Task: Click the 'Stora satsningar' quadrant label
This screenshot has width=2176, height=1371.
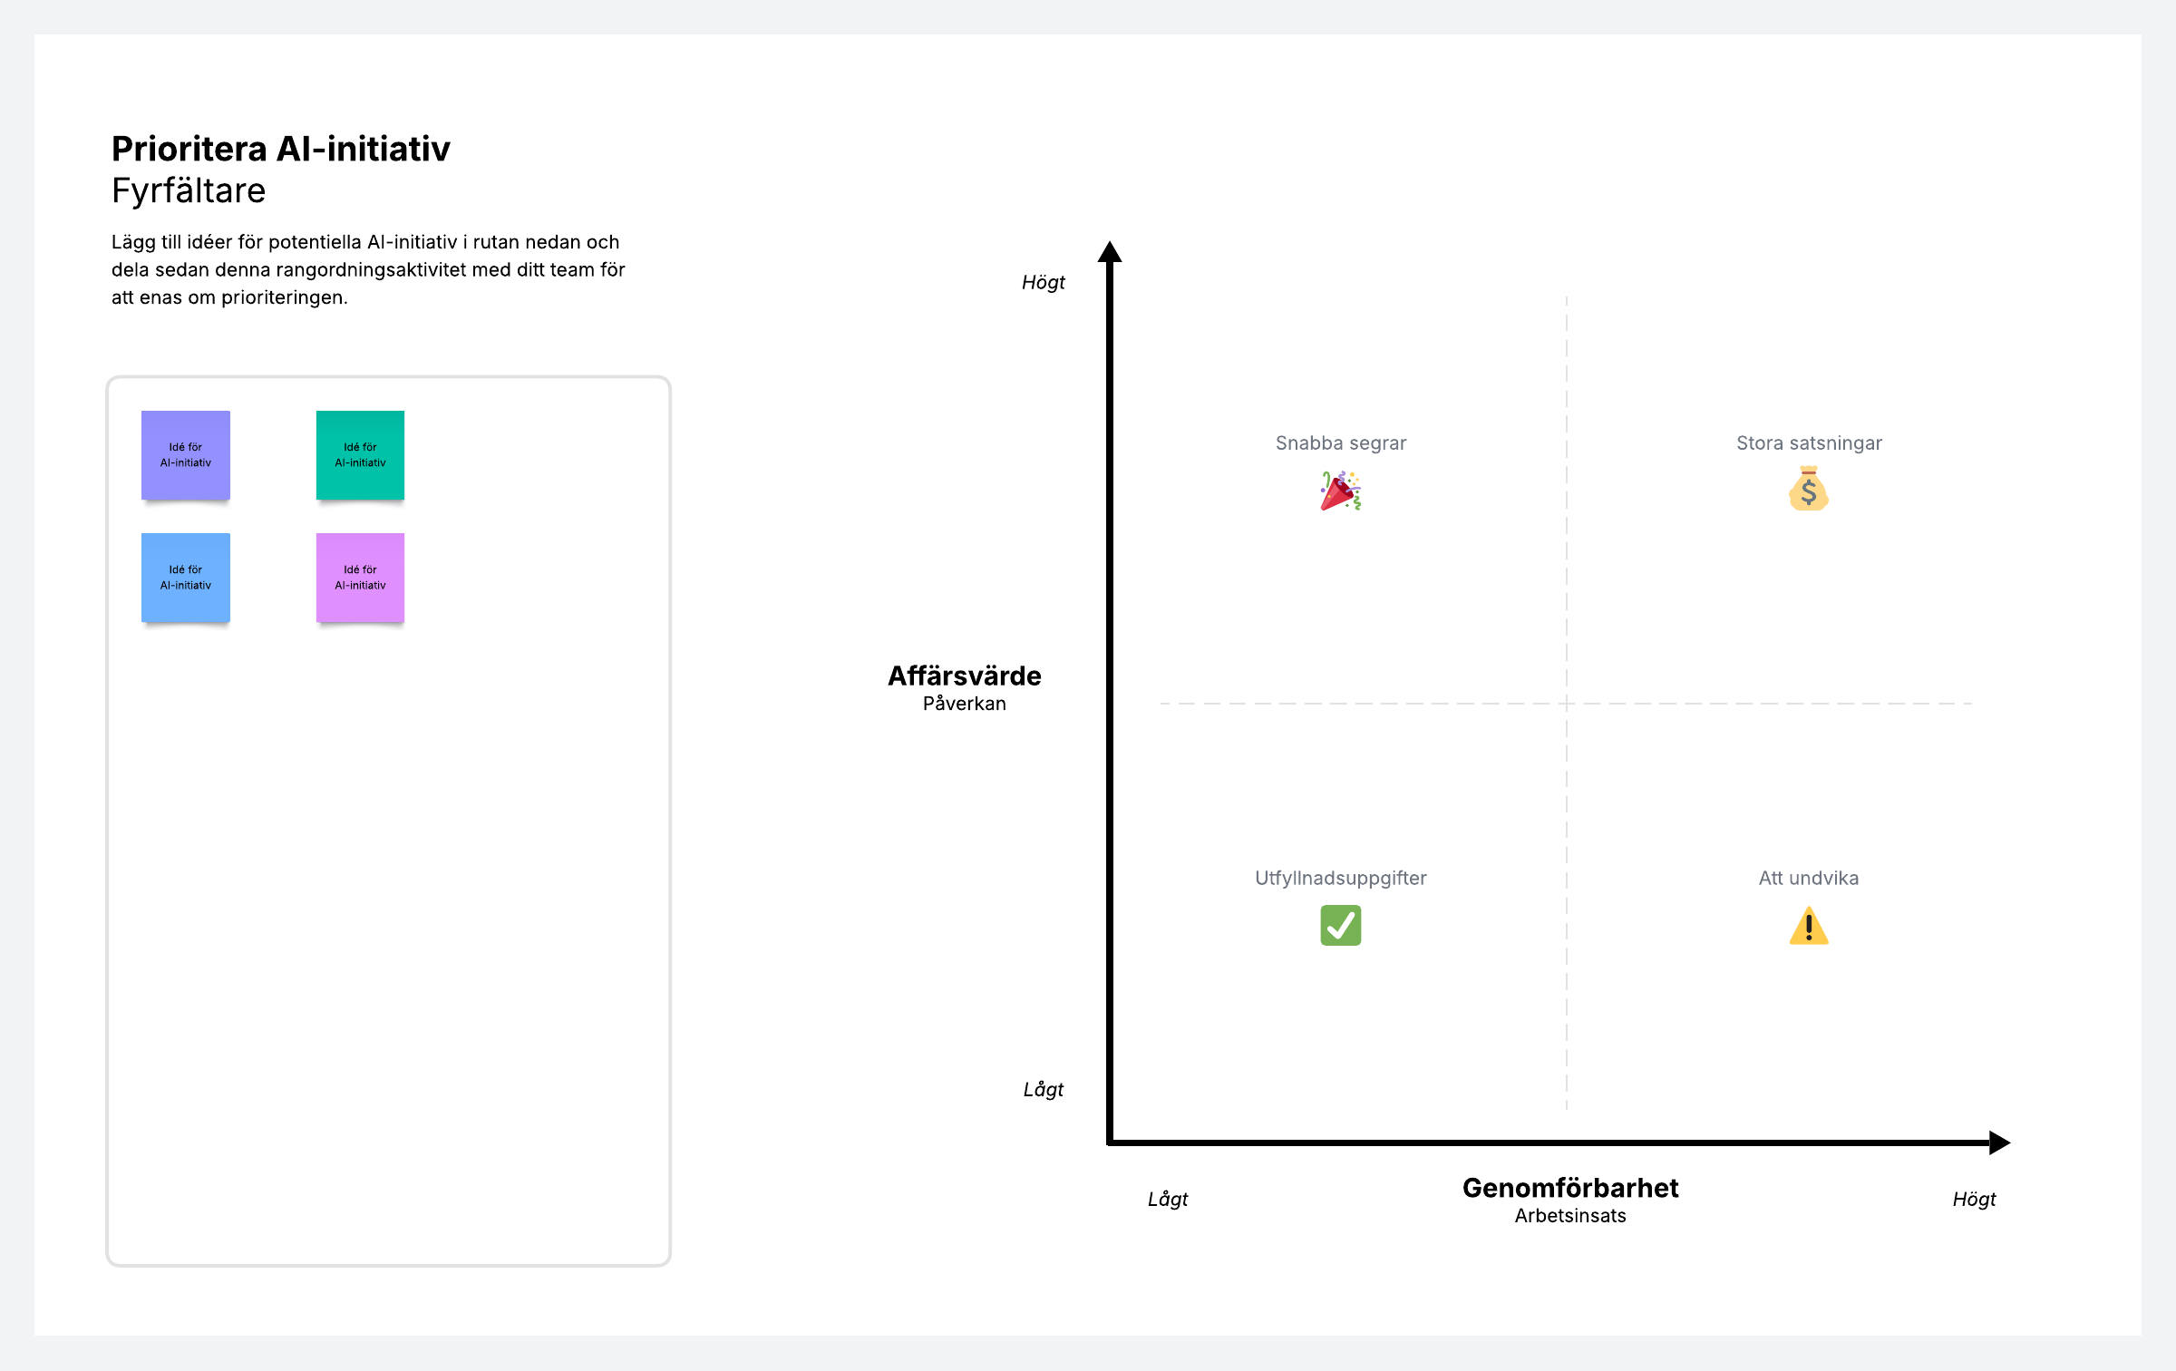Action: [1809, 443]
